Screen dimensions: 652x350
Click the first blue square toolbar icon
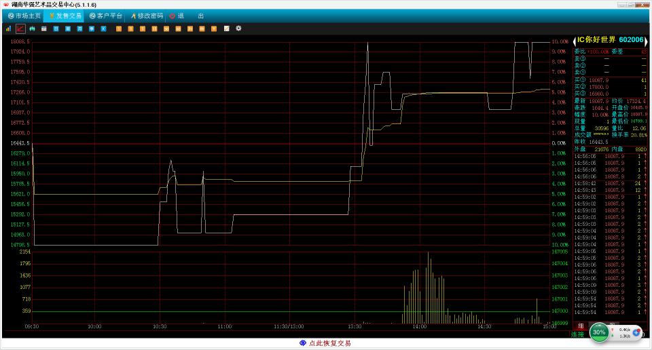pos(56,28)
